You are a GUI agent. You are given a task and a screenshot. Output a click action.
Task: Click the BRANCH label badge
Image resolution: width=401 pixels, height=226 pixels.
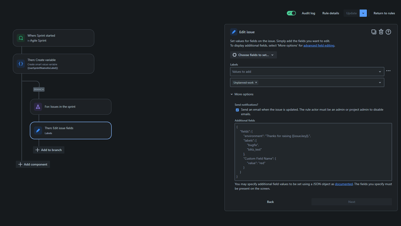(x=39, y=89)
